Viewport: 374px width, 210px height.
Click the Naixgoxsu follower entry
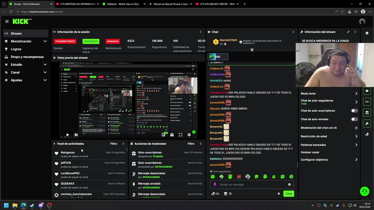coord(90,154)
